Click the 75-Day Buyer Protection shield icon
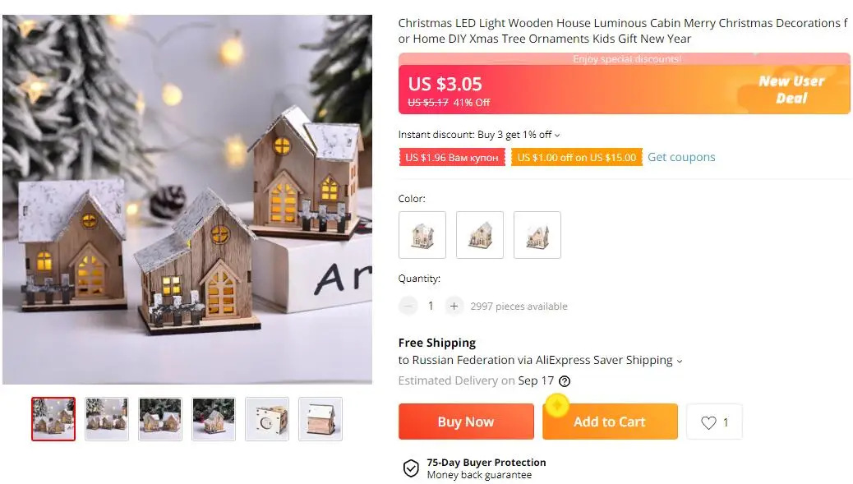This screenshot has height=484, width=853. coord(411,468)
